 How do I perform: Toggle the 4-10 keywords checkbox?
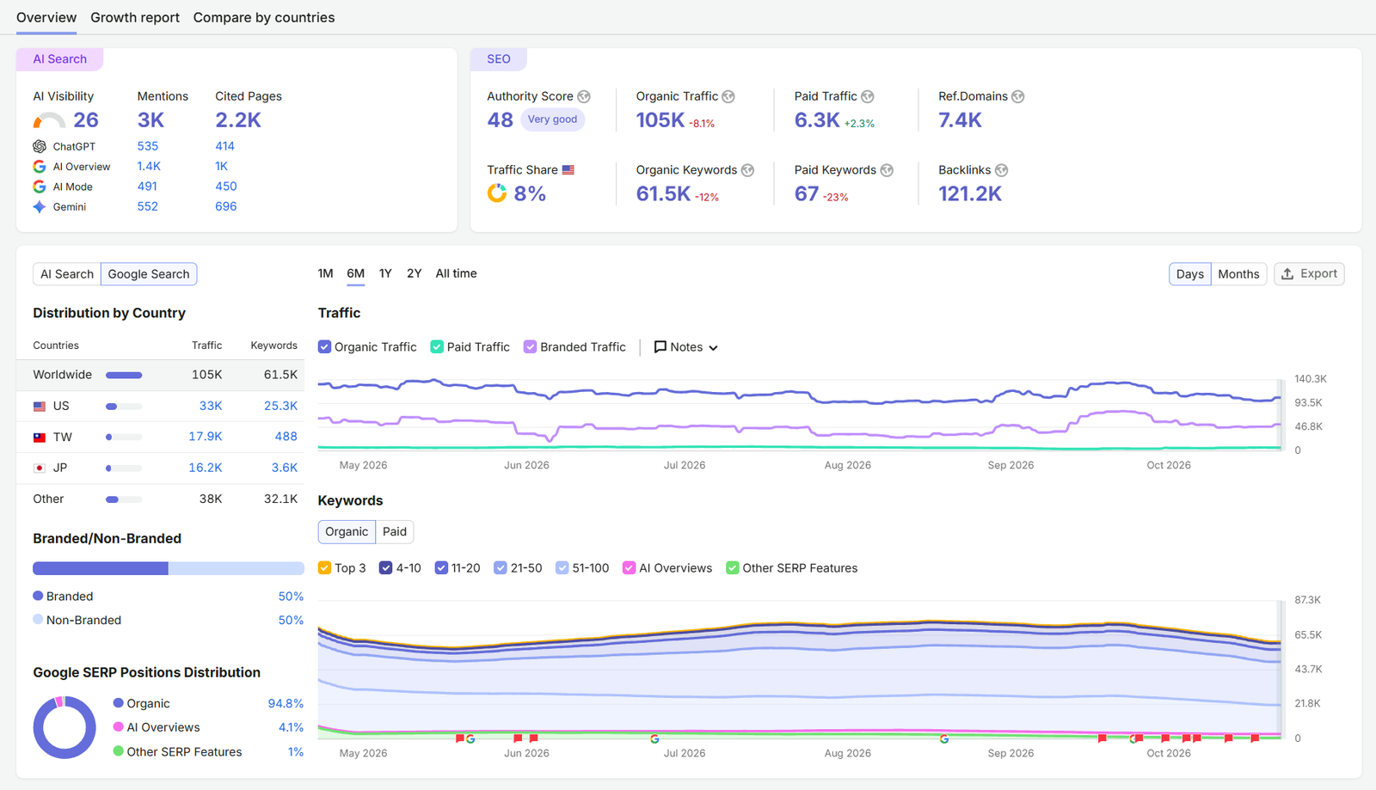coord(386,567)
